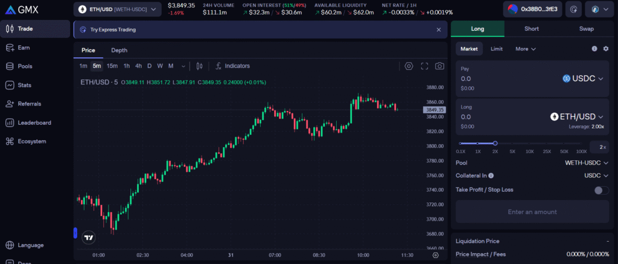The image size is (618, 264).
Task: Click the GMX logo
Action: click(x=22, y=10)
